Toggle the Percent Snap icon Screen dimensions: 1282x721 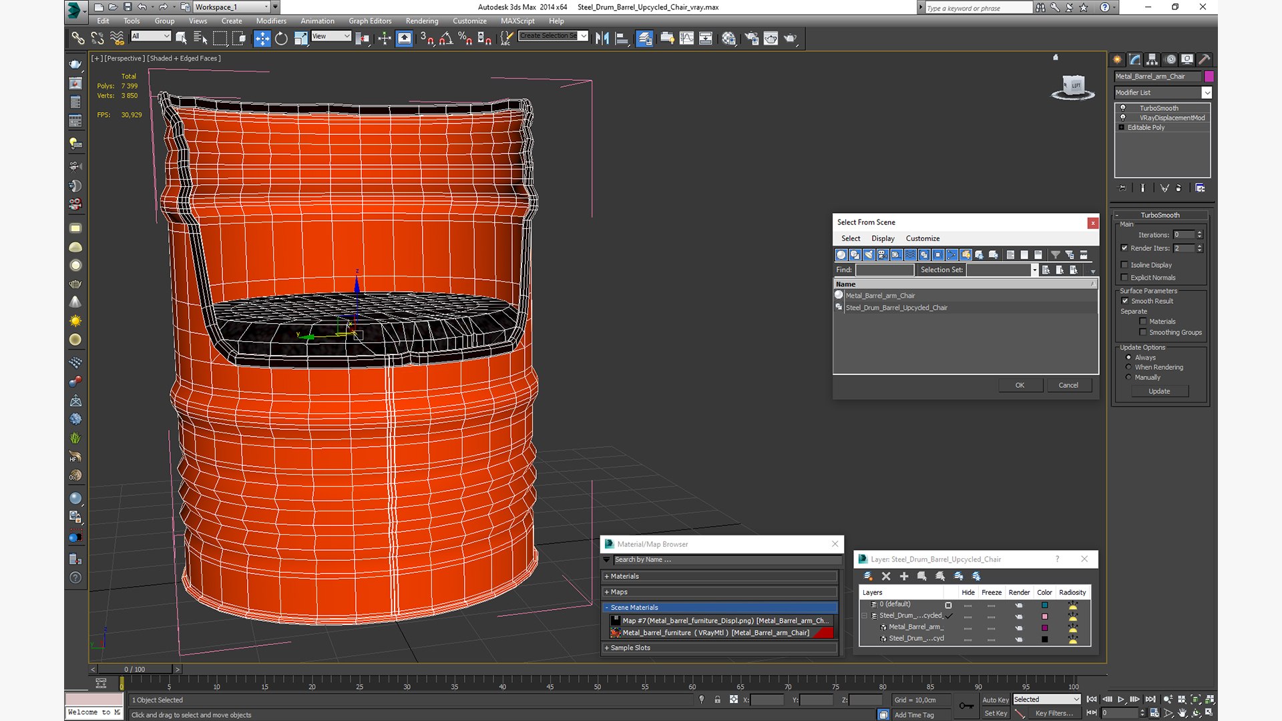465,38
